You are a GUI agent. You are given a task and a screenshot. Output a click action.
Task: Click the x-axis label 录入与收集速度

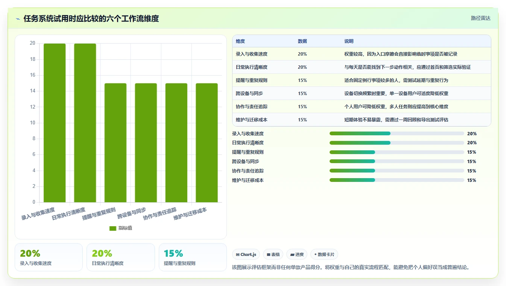click(x=38, y=213)
